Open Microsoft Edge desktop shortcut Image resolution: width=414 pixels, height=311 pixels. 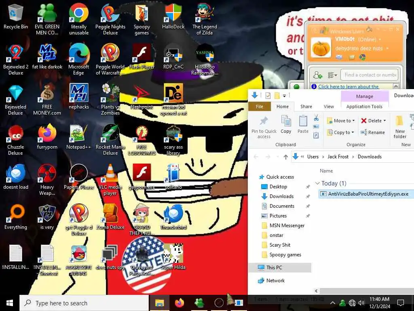[79, 60]
